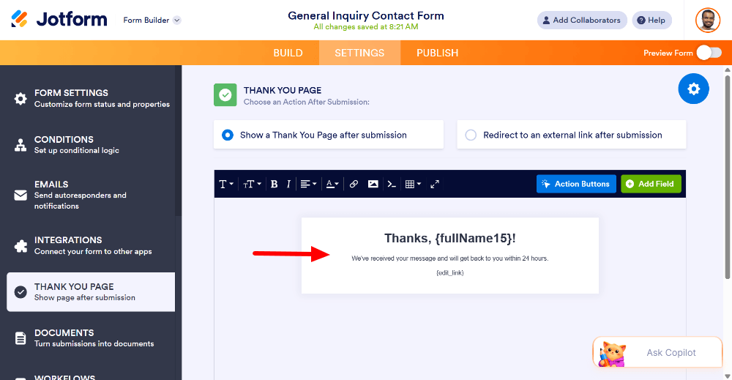Click the Documents file icon

point(20,338)
